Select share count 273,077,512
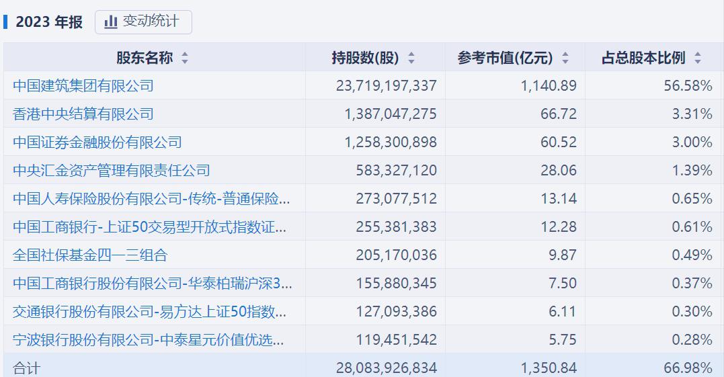This screenshot has width=724, height=377. [x=396, y=198]
